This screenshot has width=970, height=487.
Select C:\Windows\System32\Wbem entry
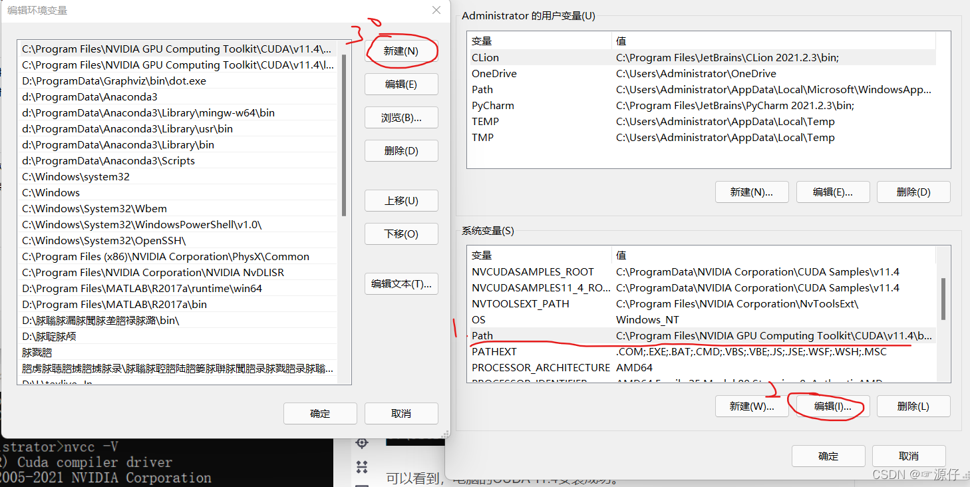178,209
